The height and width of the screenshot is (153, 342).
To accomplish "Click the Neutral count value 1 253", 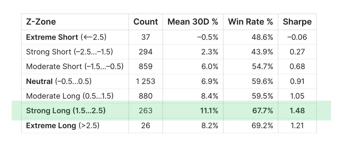I will tap(145, 81).
